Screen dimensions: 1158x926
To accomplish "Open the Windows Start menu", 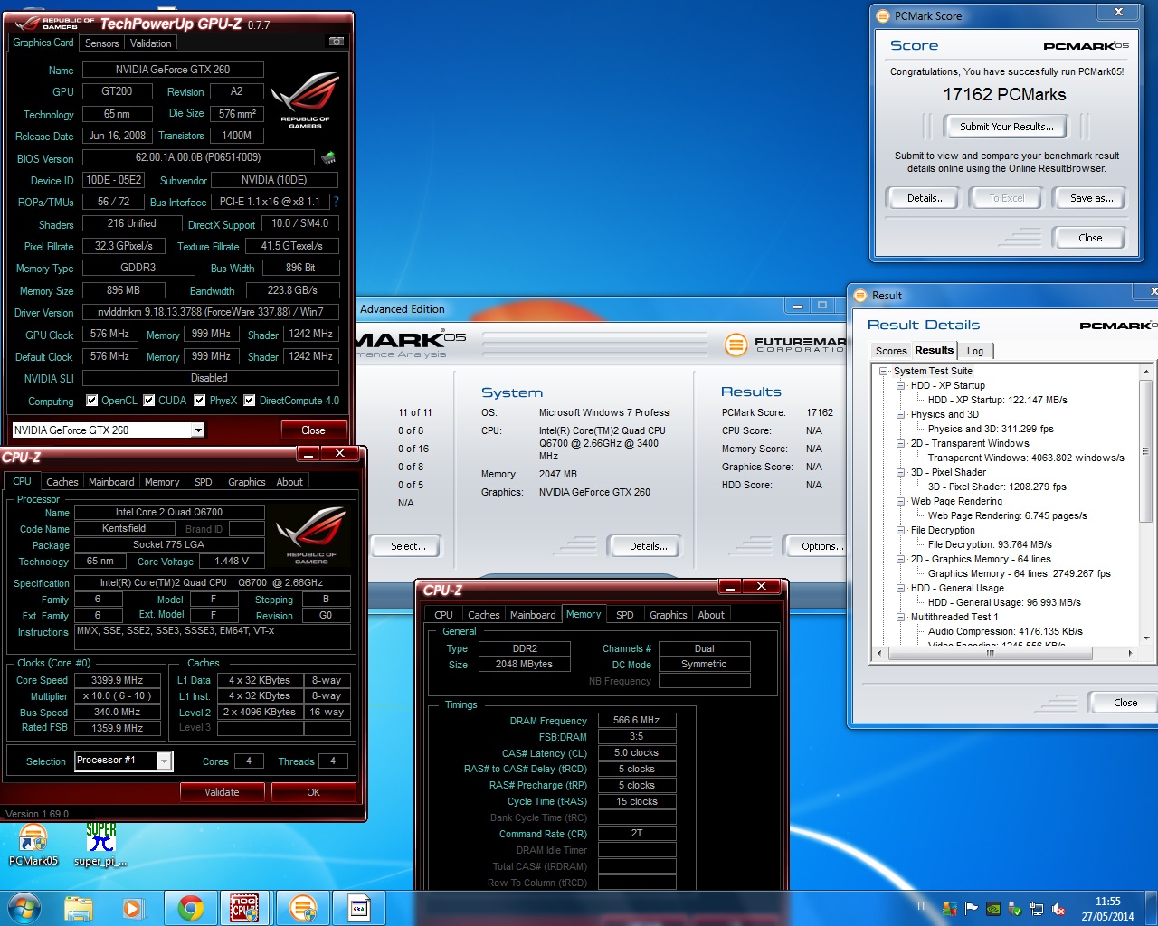I will pyautogui.click(x=24, y=908).
